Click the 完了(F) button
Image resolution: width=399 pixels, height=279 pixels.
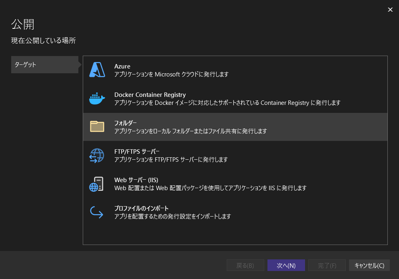[x=327, y=265]
